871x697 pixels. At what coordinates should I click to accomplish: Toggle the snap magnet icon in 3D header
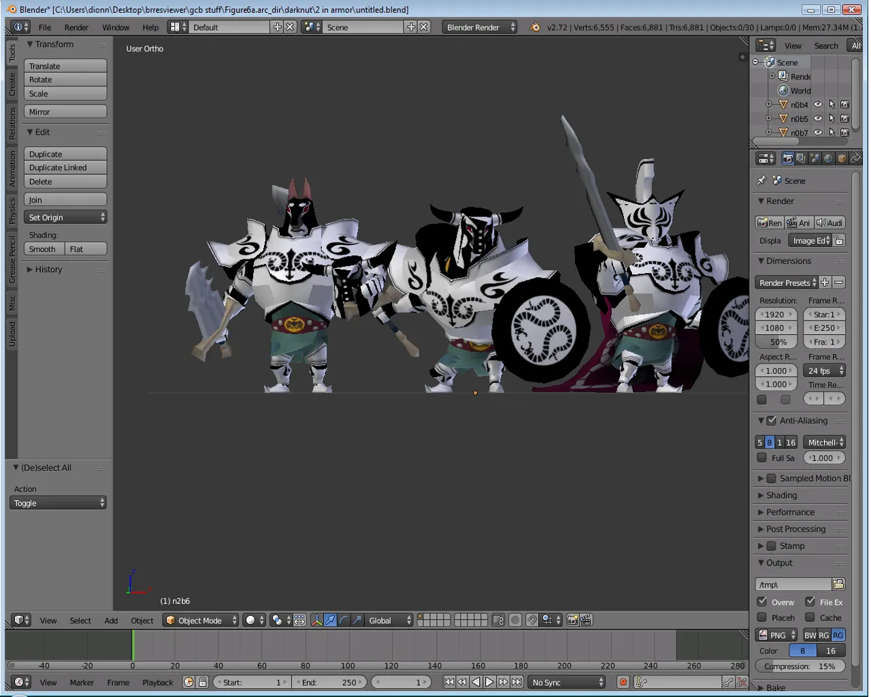point(531,620)
